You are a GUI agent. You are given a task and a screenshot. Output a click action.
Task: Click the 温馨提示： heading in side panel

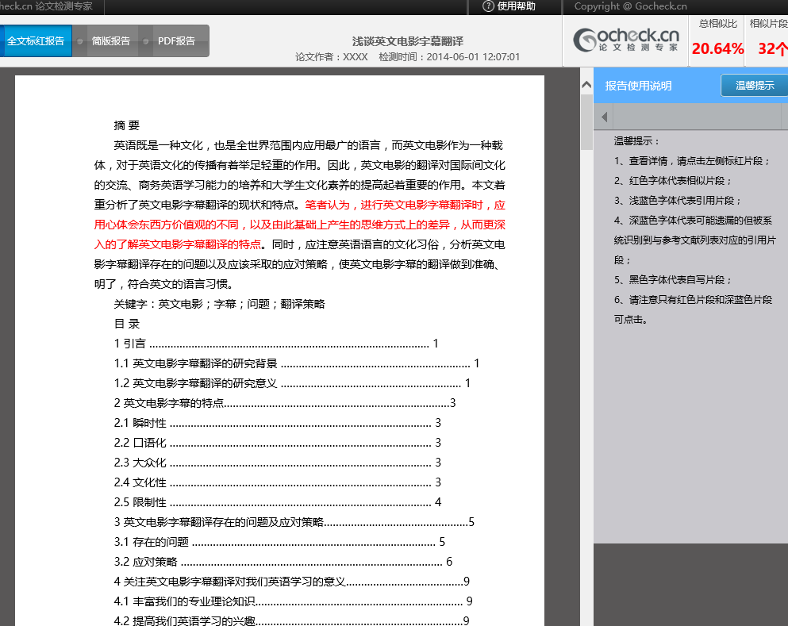tap(636, 141)
